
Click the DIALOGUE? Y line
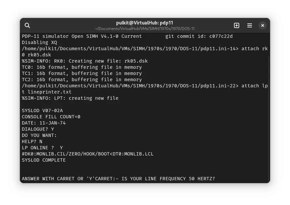coord(38,129)
